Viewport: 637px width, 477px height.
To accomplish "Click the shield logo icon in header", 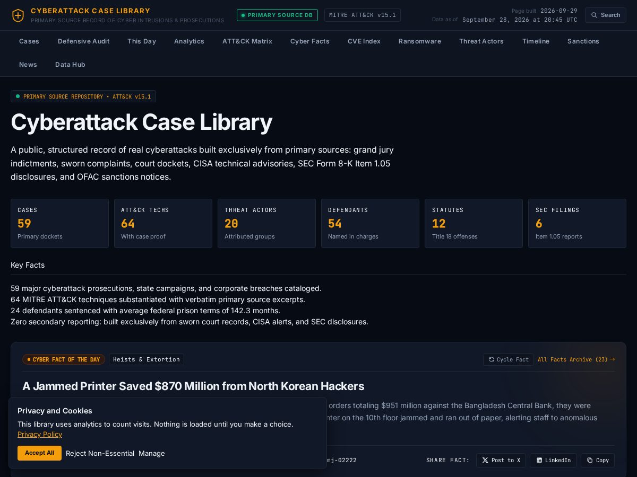I will (18, 15).
